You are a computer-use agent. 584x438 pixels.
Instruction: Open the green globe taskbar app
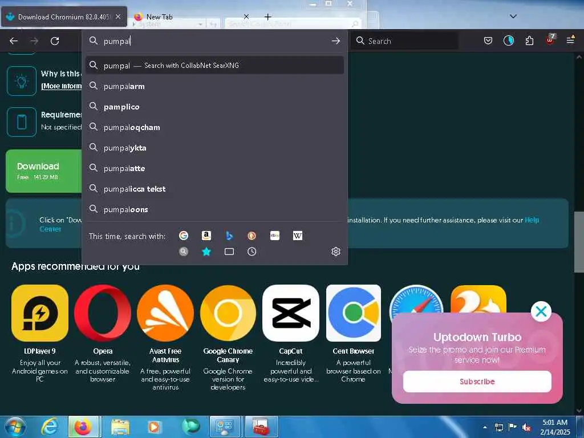click(190, 427)
